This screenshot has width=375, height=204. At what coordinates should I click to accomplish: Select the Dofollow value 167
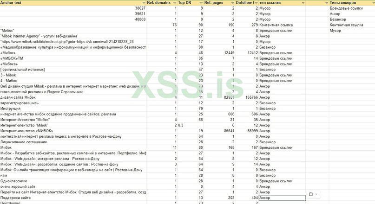(x=247, y=147)
